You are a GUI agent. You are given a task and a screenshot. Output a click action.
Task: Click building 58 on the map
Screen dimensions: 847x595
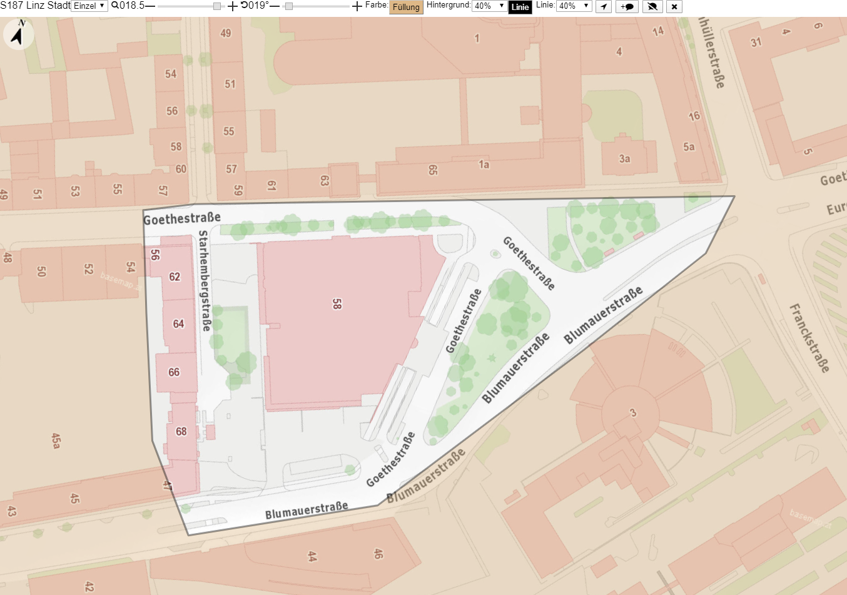[337, 304]
